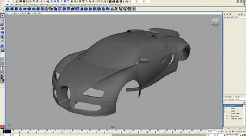This screenshot has width=246, height=136.
Task: Open the dropdown arrow below the playback controls
Action: pyautogui.click(x=225, y=135)
